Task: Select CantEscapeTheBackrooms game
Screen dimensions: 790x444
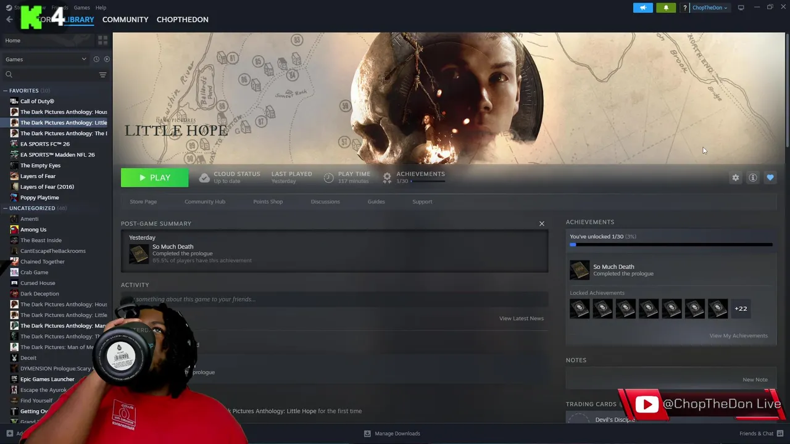Action: click(53, 251)
